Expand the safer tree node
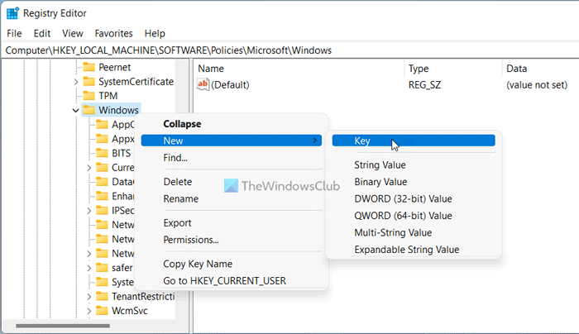This screenshot has width=579, height=334. pyautogui.click(x=89, y=268)
